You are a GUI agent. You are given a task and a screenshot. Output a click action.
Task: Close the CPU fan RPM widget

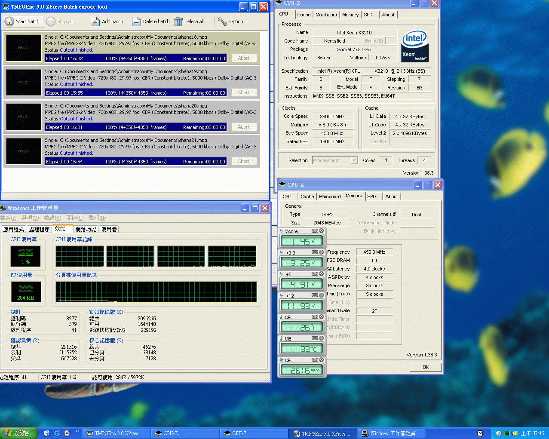[321, 360]
